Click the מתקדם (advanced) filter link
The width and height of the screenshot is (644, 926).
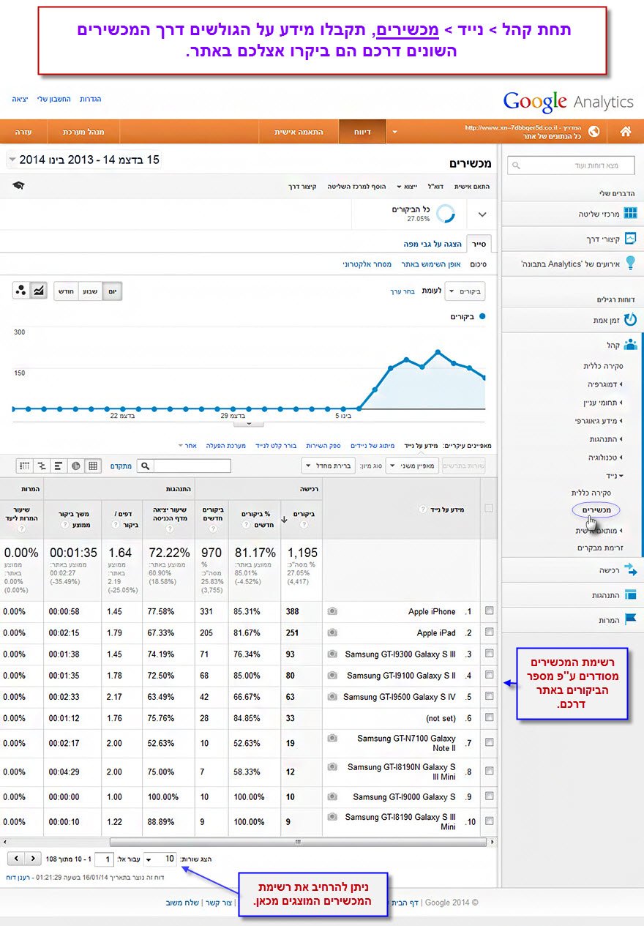pyautogui.click(x=121, y=466)
